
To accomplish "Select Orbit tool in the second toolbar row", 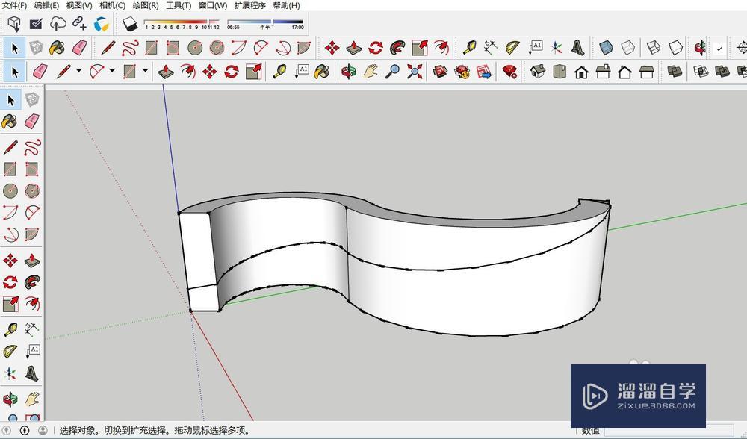I will [348, 72].
